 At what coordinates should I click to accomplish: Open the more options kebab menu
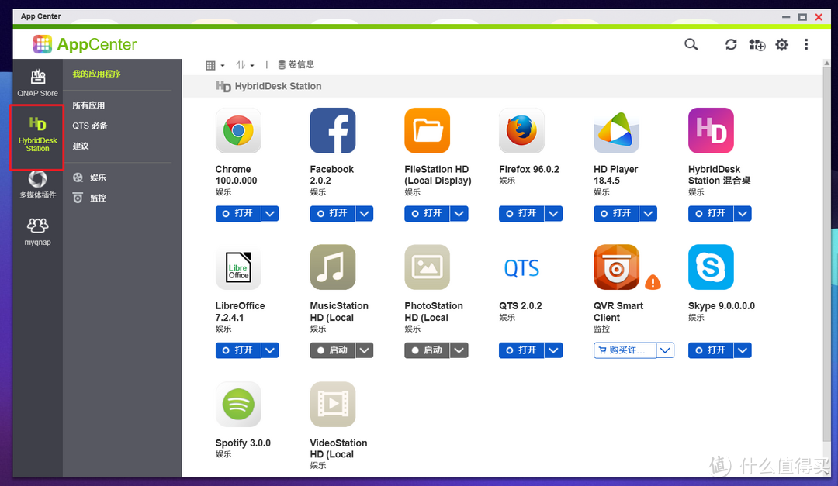pyautogui.click(x=806, y=45)
